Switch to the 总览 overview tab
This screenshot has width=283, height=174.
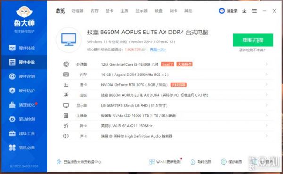pyautogui.click(x=60, y=11)
